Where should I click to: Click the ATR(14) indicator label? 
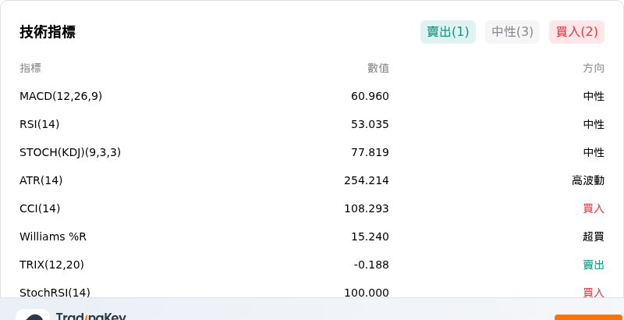[x=41, y=181]
